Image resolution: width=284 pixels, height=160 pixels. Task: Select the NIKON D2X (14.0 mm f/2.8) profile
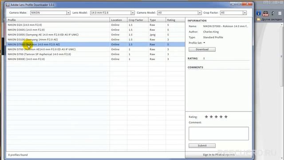tap(96, 25)
